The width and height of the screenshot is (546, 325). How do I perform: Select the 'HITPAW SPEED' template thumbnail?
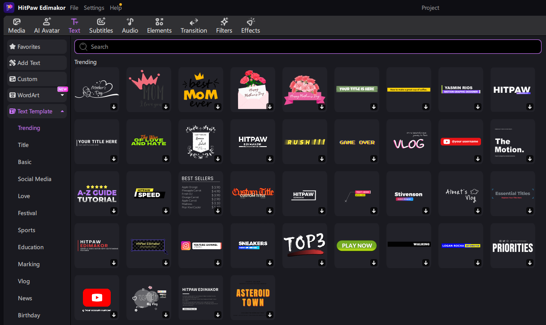[149, 194]
